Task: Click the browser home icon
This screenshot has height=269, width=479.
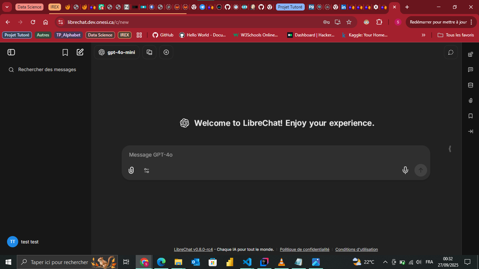Action: coord(46,22)
